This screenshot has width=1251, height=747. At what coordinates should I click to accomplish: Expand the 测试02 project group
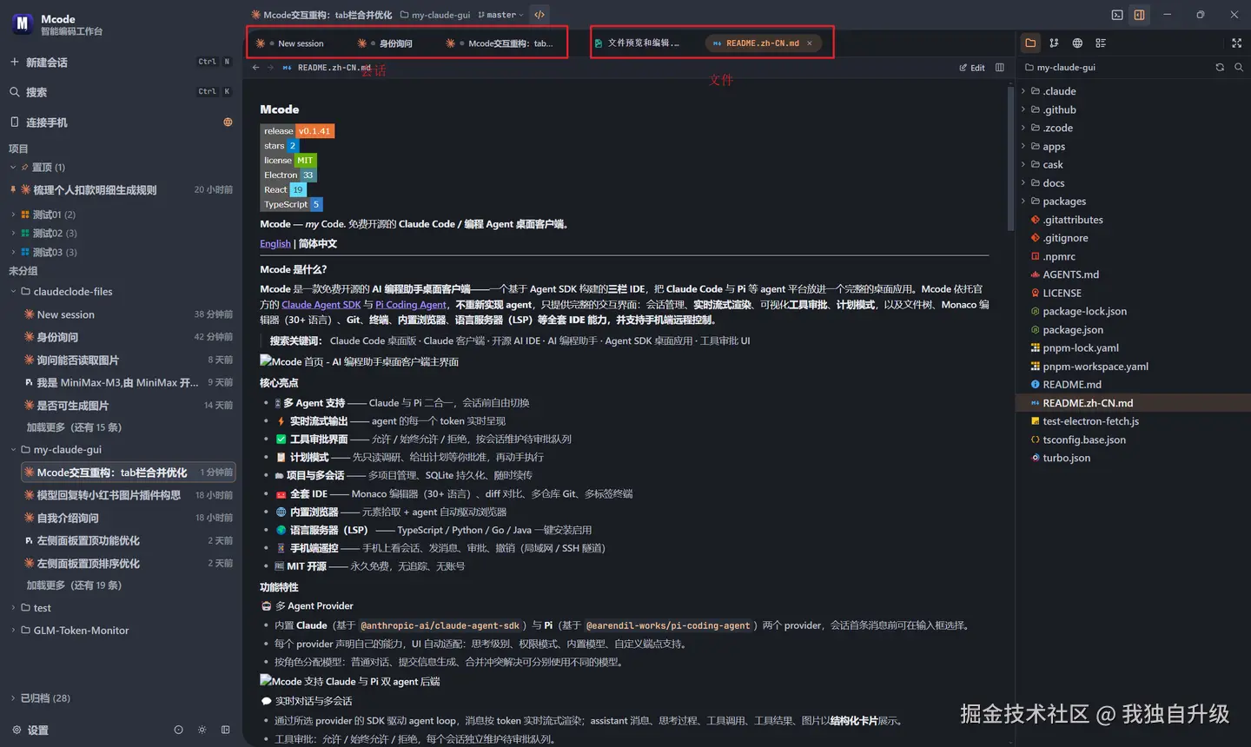coord(13,233)
